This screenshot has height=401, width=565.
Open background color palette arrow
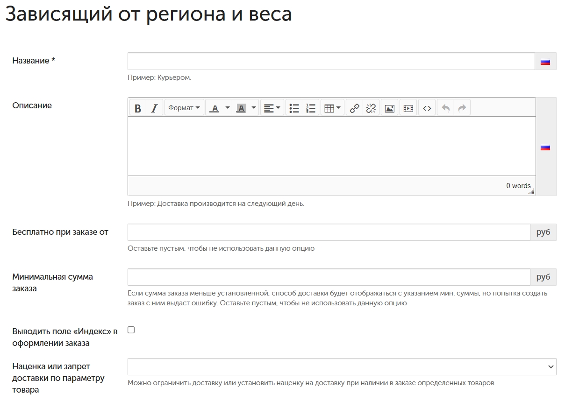tap(254, 108)
